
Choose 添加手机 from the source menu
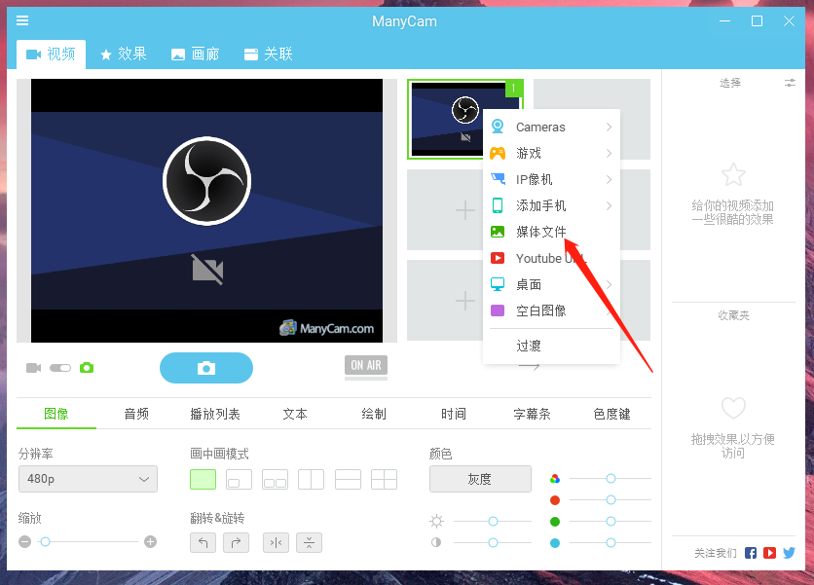click(x=551, y=206)
